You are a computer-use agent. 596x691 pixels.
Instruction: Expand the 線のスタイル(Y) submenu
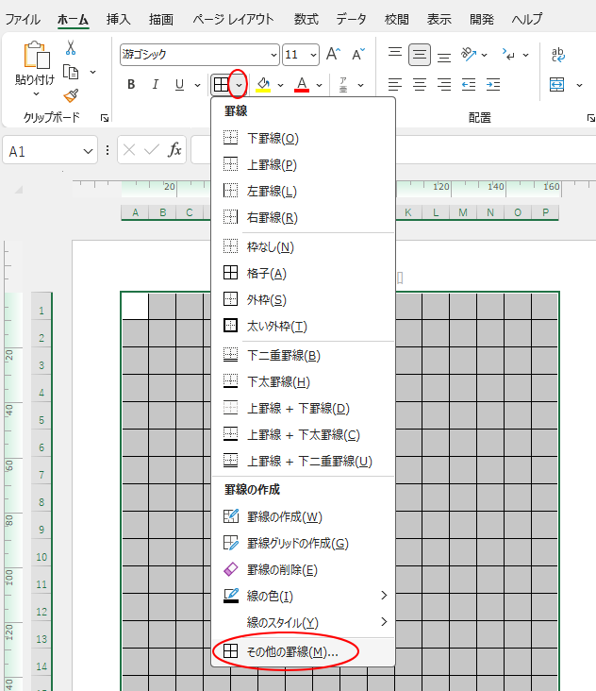(304, 622)
